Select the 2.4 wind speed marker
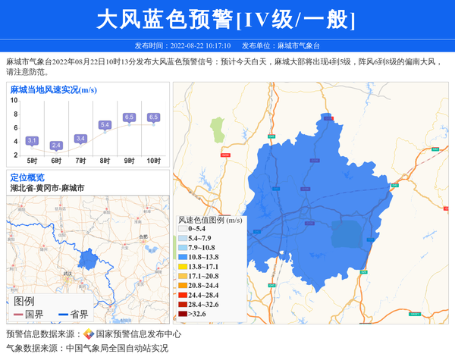Image resolution: width=455 pixels, height=357 pixels. click(56, 145)
